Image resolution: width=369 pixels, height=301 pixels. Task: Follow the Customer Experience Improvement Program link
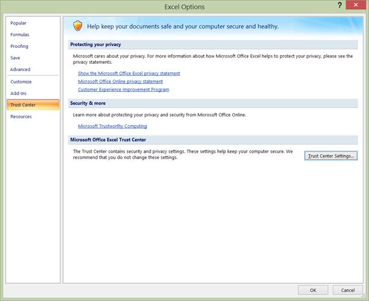coord(124,90)
